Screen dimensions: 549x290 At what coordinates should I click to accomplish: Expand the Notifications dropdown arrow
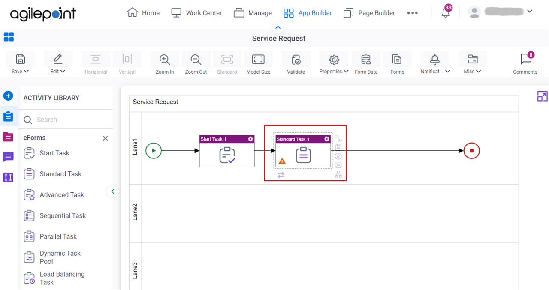coord(448,72)
